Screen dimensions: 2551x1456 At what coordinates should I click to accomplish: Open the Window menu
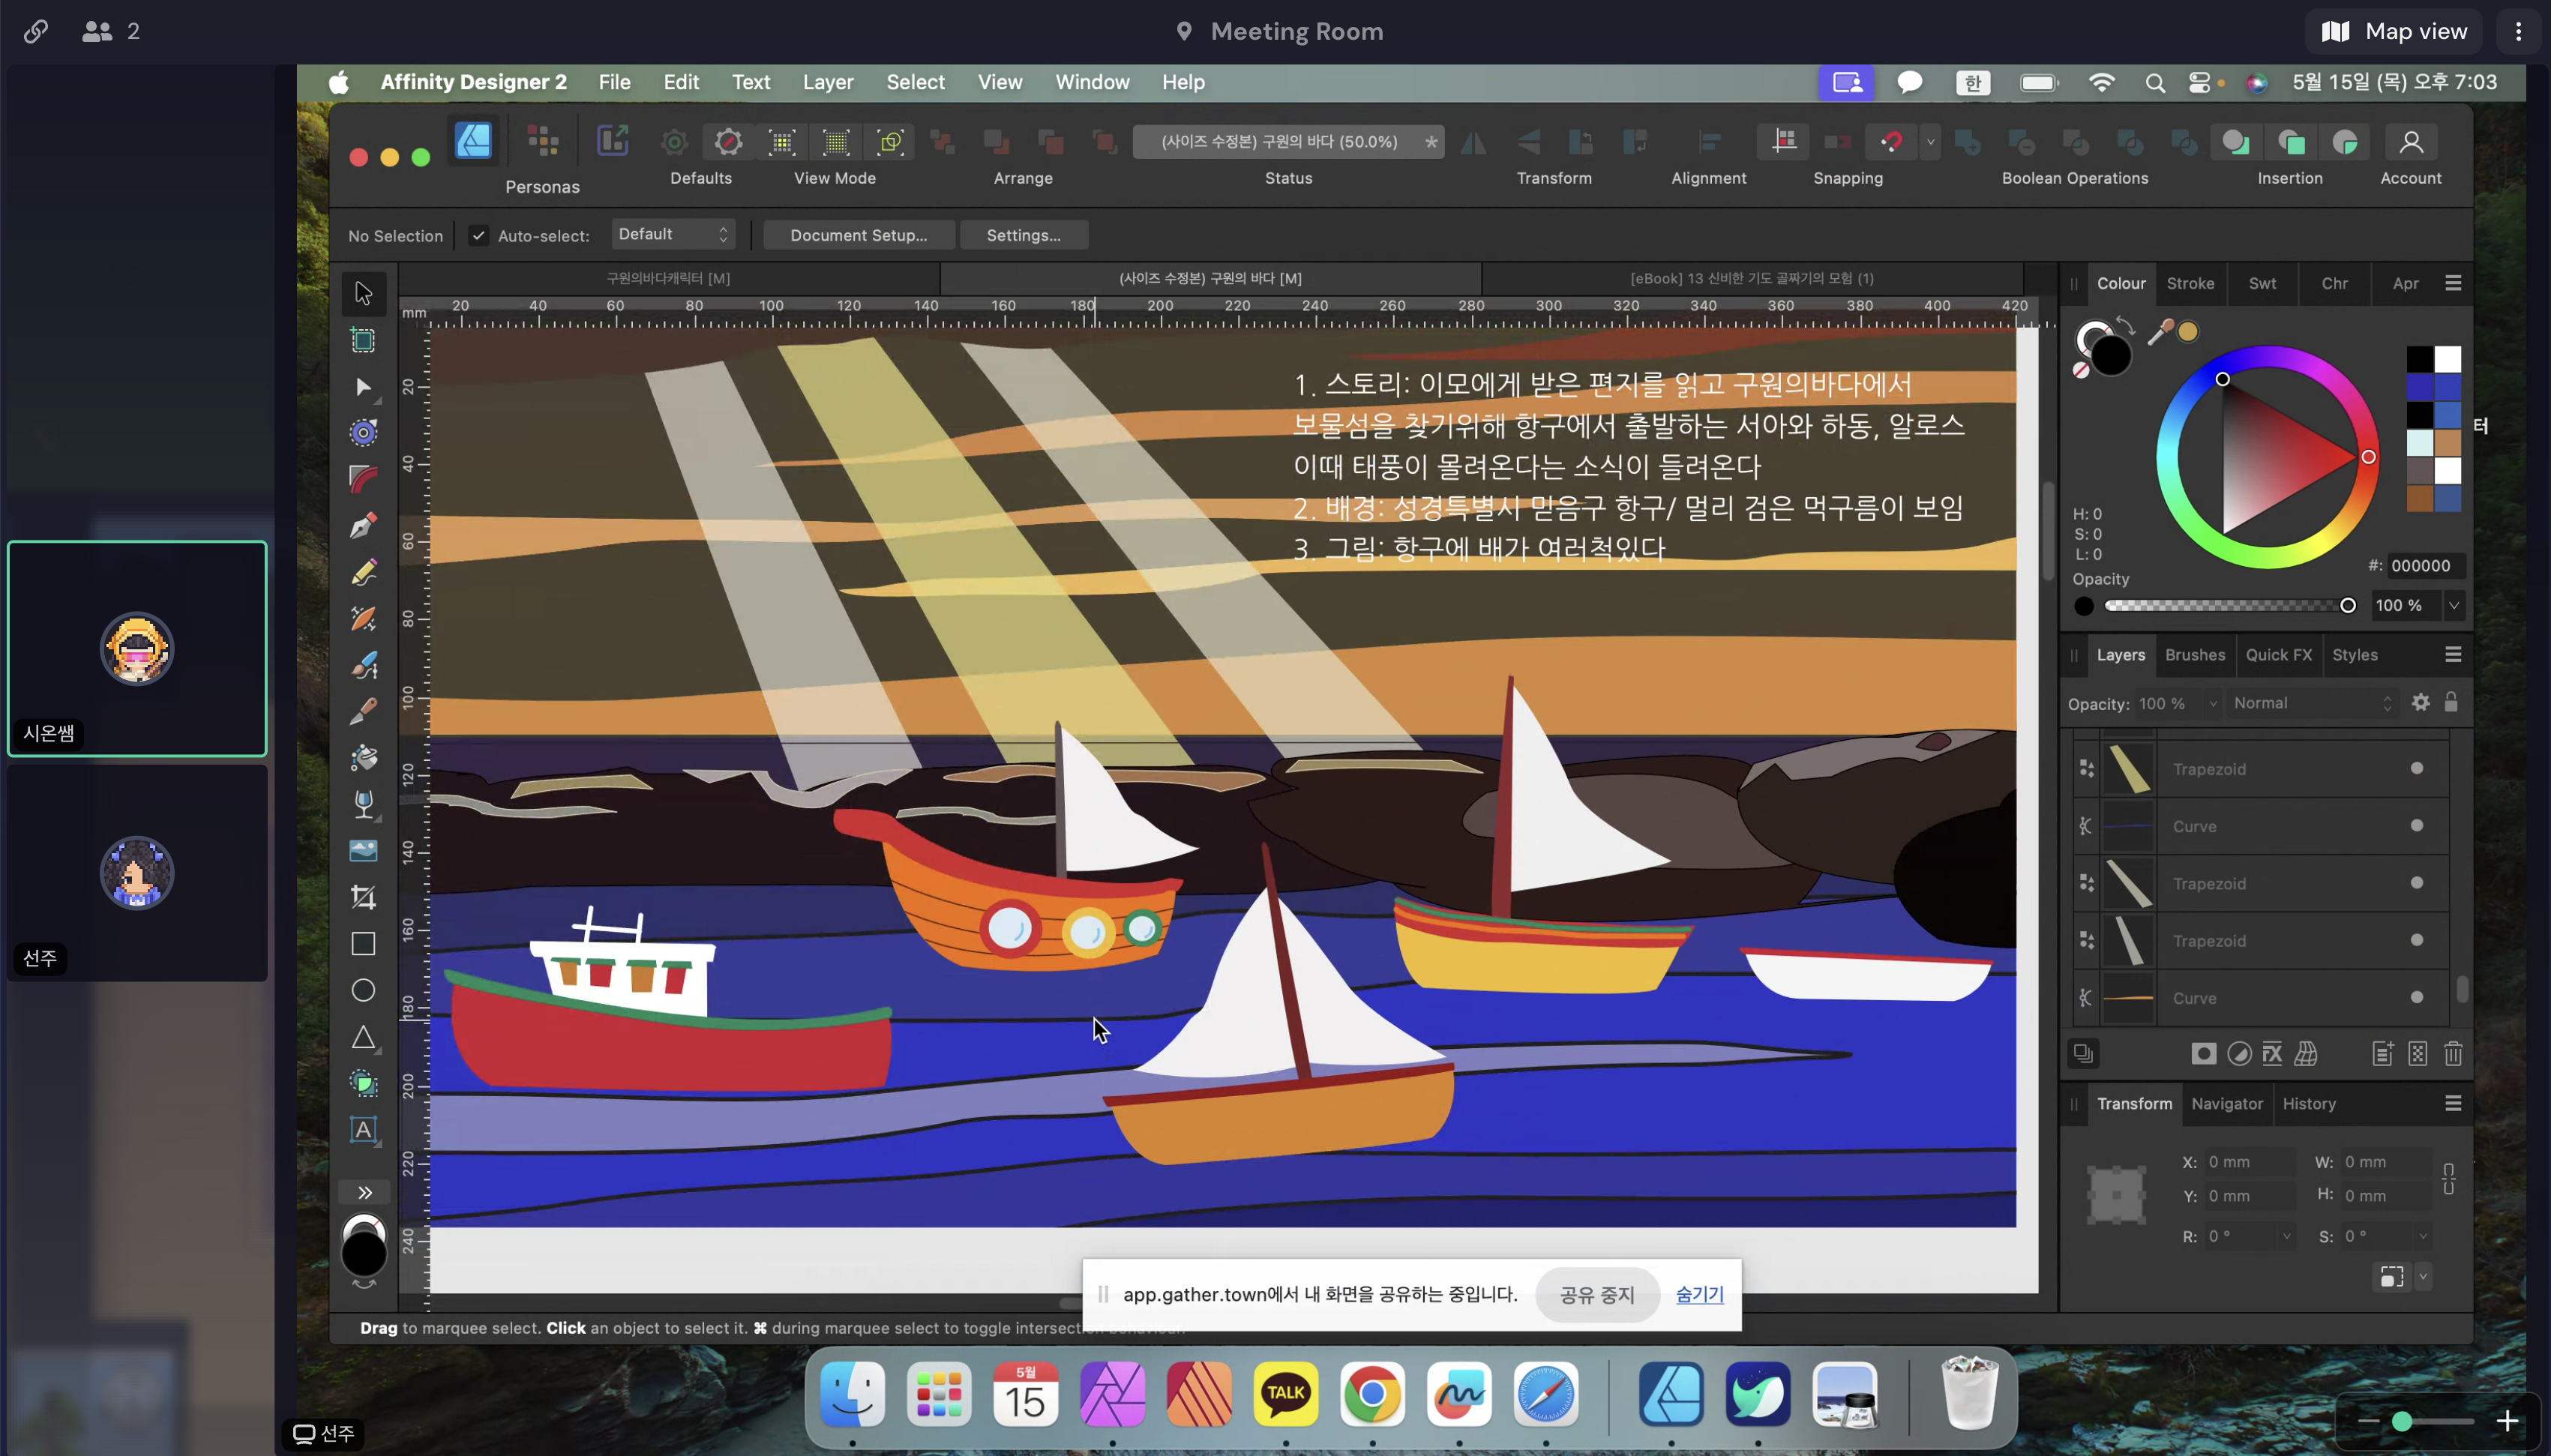tap(1092, 82)
